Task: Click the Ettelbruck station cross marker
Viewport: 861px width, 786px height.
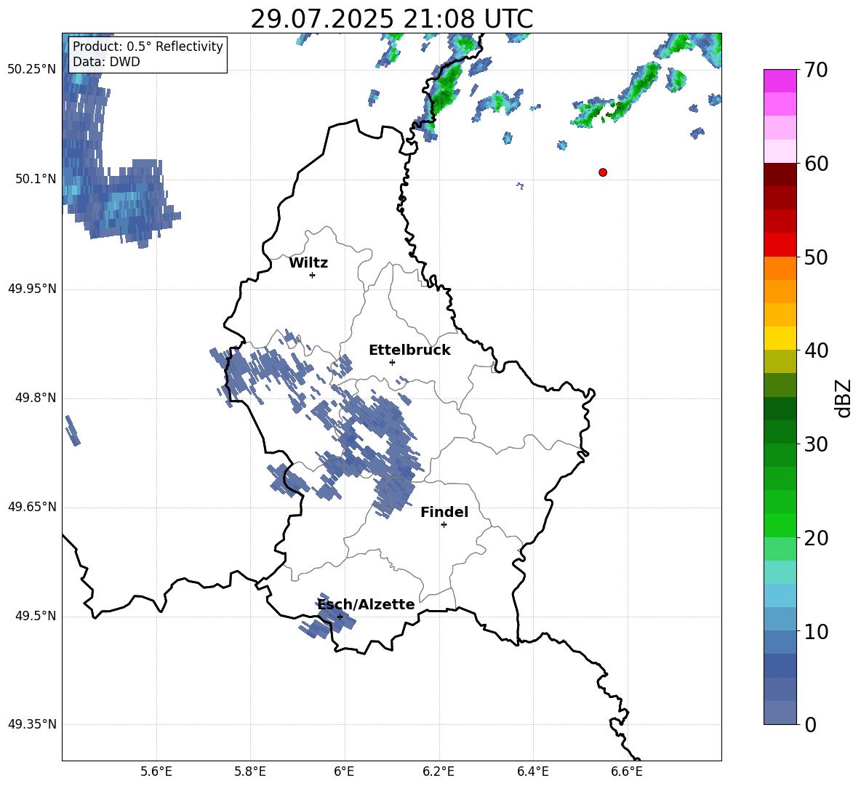Action: tap(392, 362)
